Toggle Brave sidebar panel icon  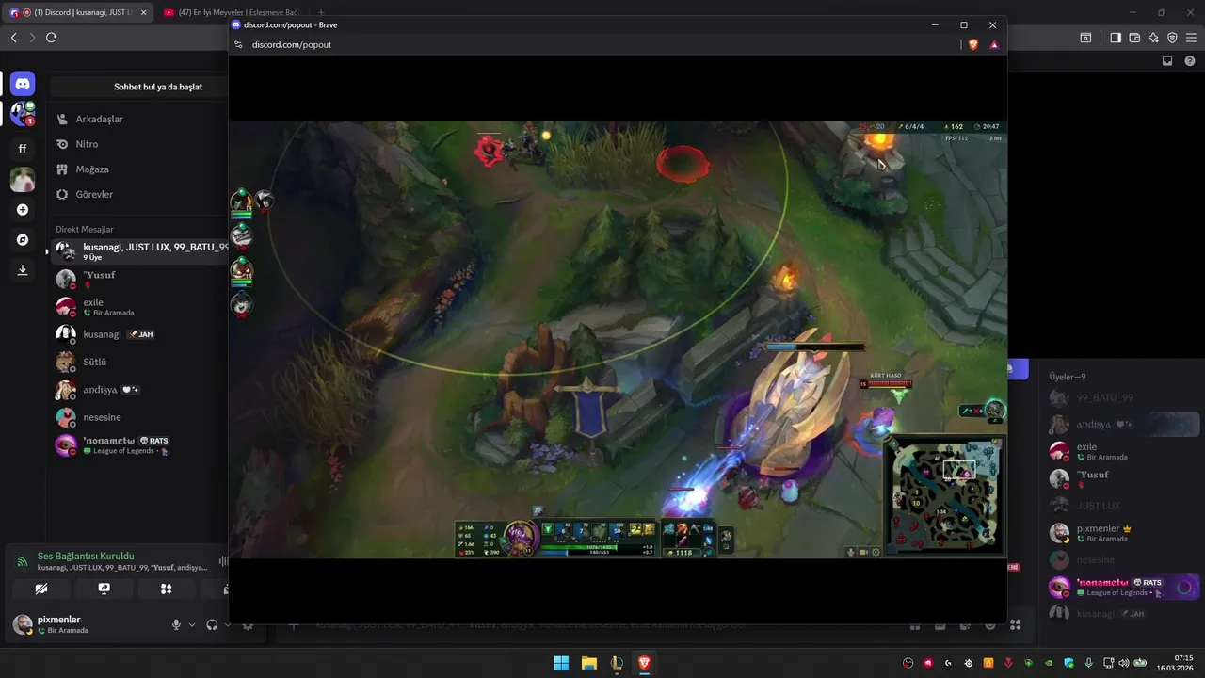[x=1116, y=38]
